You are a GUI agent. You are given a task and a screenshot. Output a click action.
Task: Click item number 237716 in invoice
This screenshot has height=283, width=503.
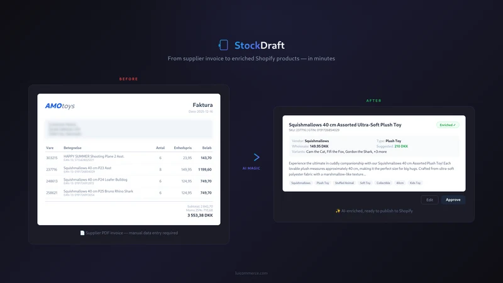coord(52,169)
